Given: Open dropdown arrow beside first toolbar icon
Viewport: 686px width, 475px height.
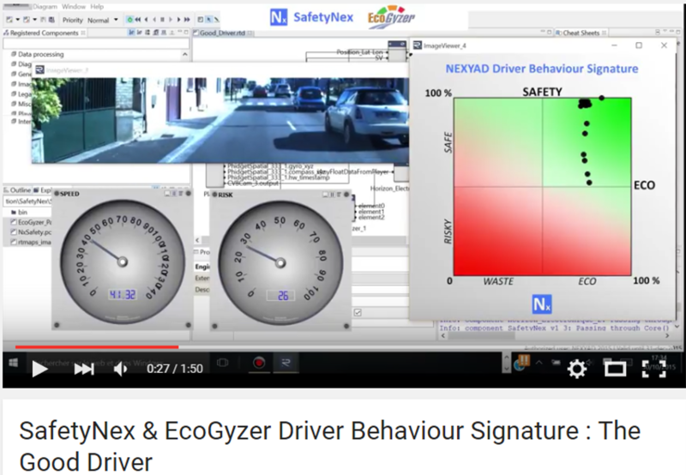Looking at the screenshot, I should [17, 20].
